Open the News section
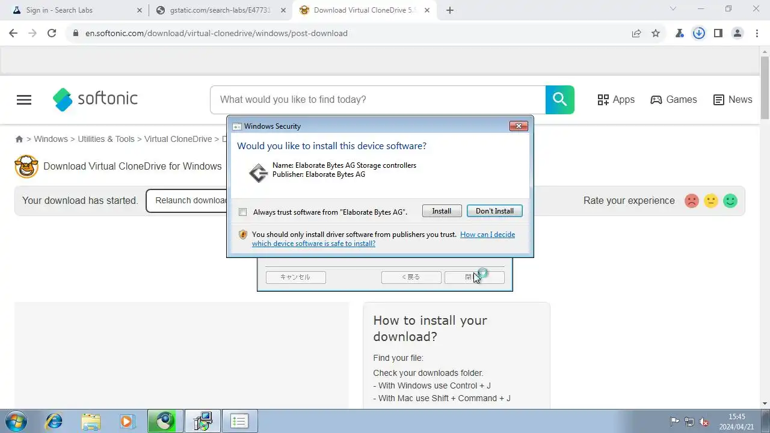This screenshot has width=770, height=433. pyautogui.click(x=733, y=100)
